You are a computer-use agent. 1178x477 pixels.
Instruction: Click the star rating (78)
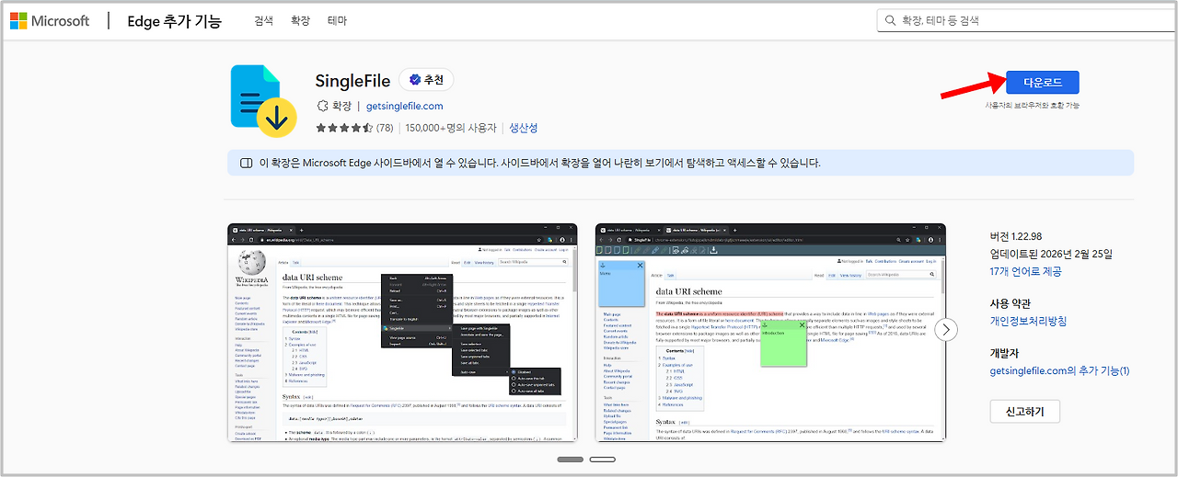(354, 128)
